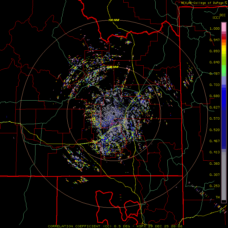Click the TH threshold label on the scale
Image resolution: width=228 pixels, height=228 pixels.
click(218, 197)
